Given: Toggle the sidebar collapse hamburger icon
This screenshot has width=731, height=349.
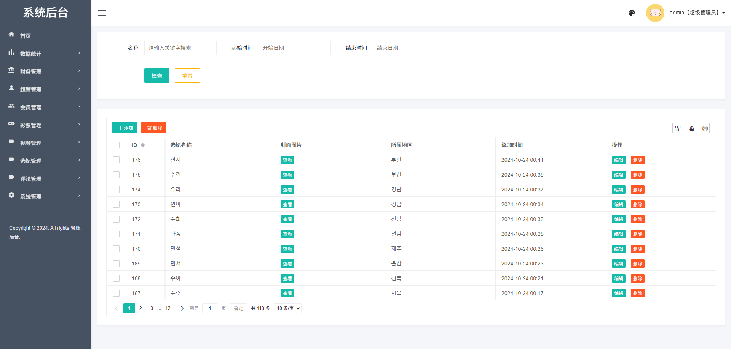Looking at the screenshot, I should tap(102, 13).
